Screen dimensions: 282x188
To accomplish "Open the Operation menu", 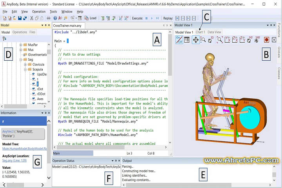I will point(39,12).
